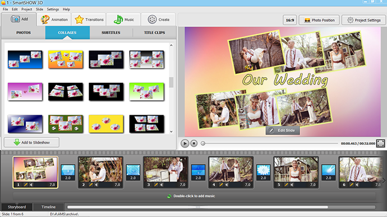The height and width of the screenshot is (217, 387).
Task: Select the orange background collage template
Action: pos(66,59)
